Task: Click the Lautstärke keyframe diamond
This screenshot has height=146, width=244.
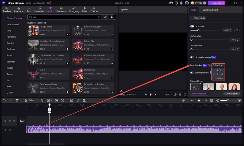Action: (x=237, y=30)
